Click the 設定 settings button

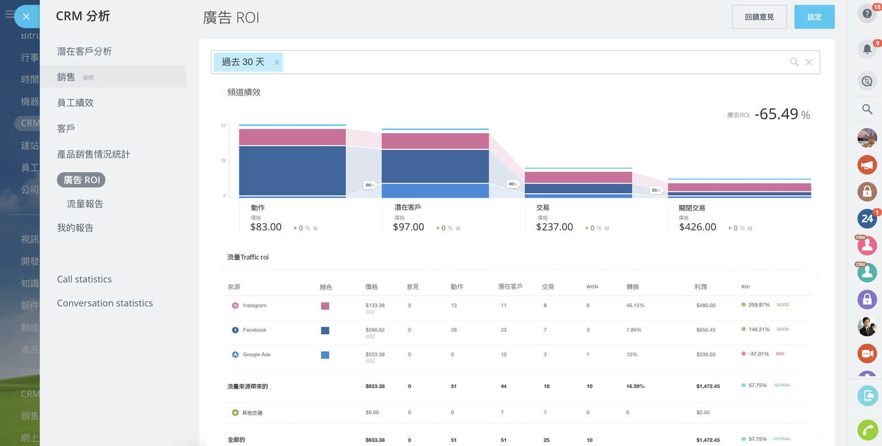coord(814,17)
